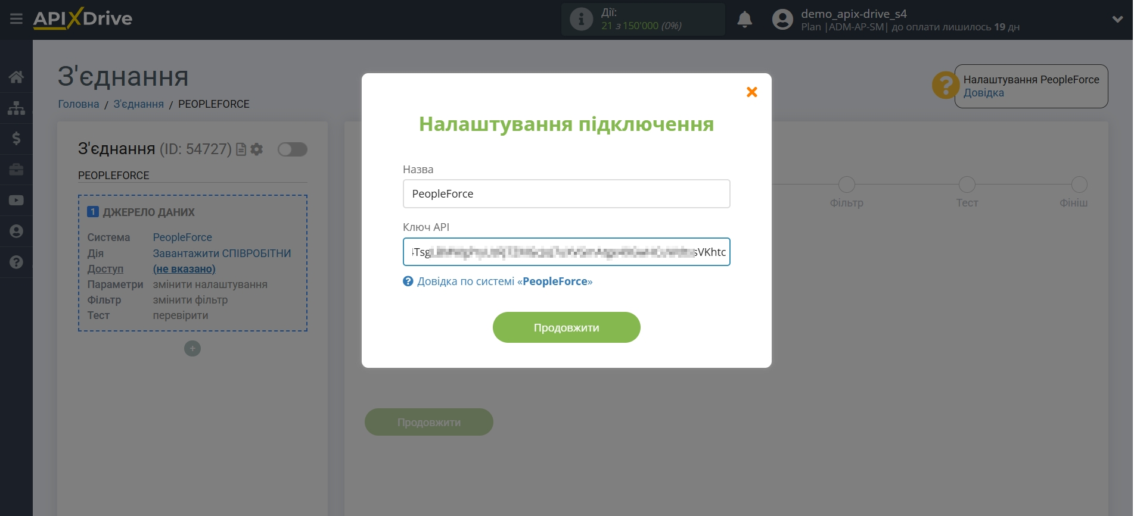
Task: Click the (не вказано) access link
Action: [x=184, y=269]
